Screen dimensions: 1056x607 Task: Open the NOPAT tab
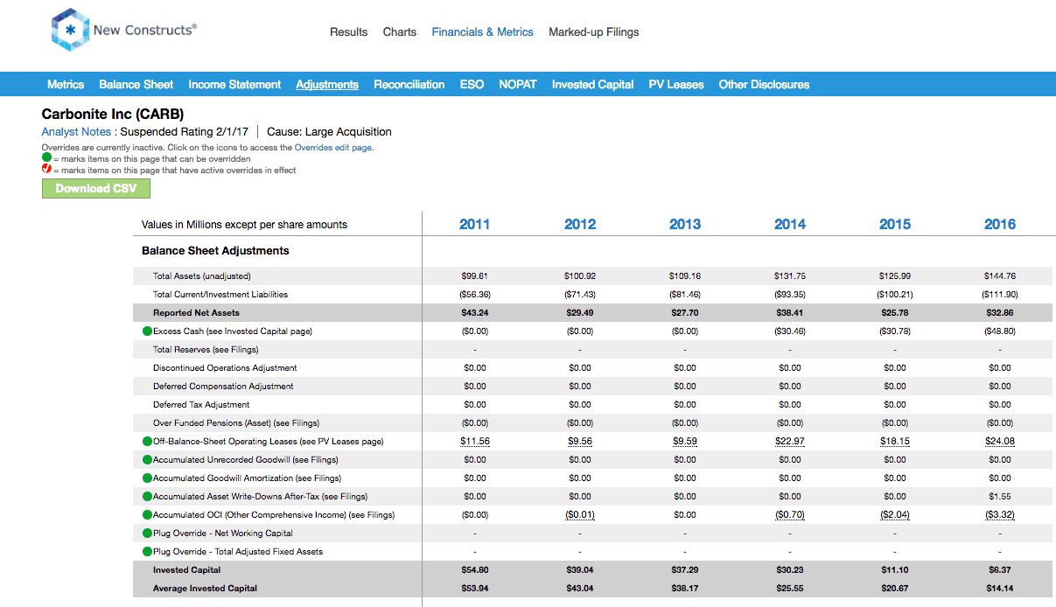point(518,85)
